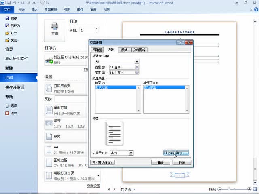Select 另存为 in the backstage sidebar
The width and height of the screenshot is (259, 194).
(x=13, y=25)
